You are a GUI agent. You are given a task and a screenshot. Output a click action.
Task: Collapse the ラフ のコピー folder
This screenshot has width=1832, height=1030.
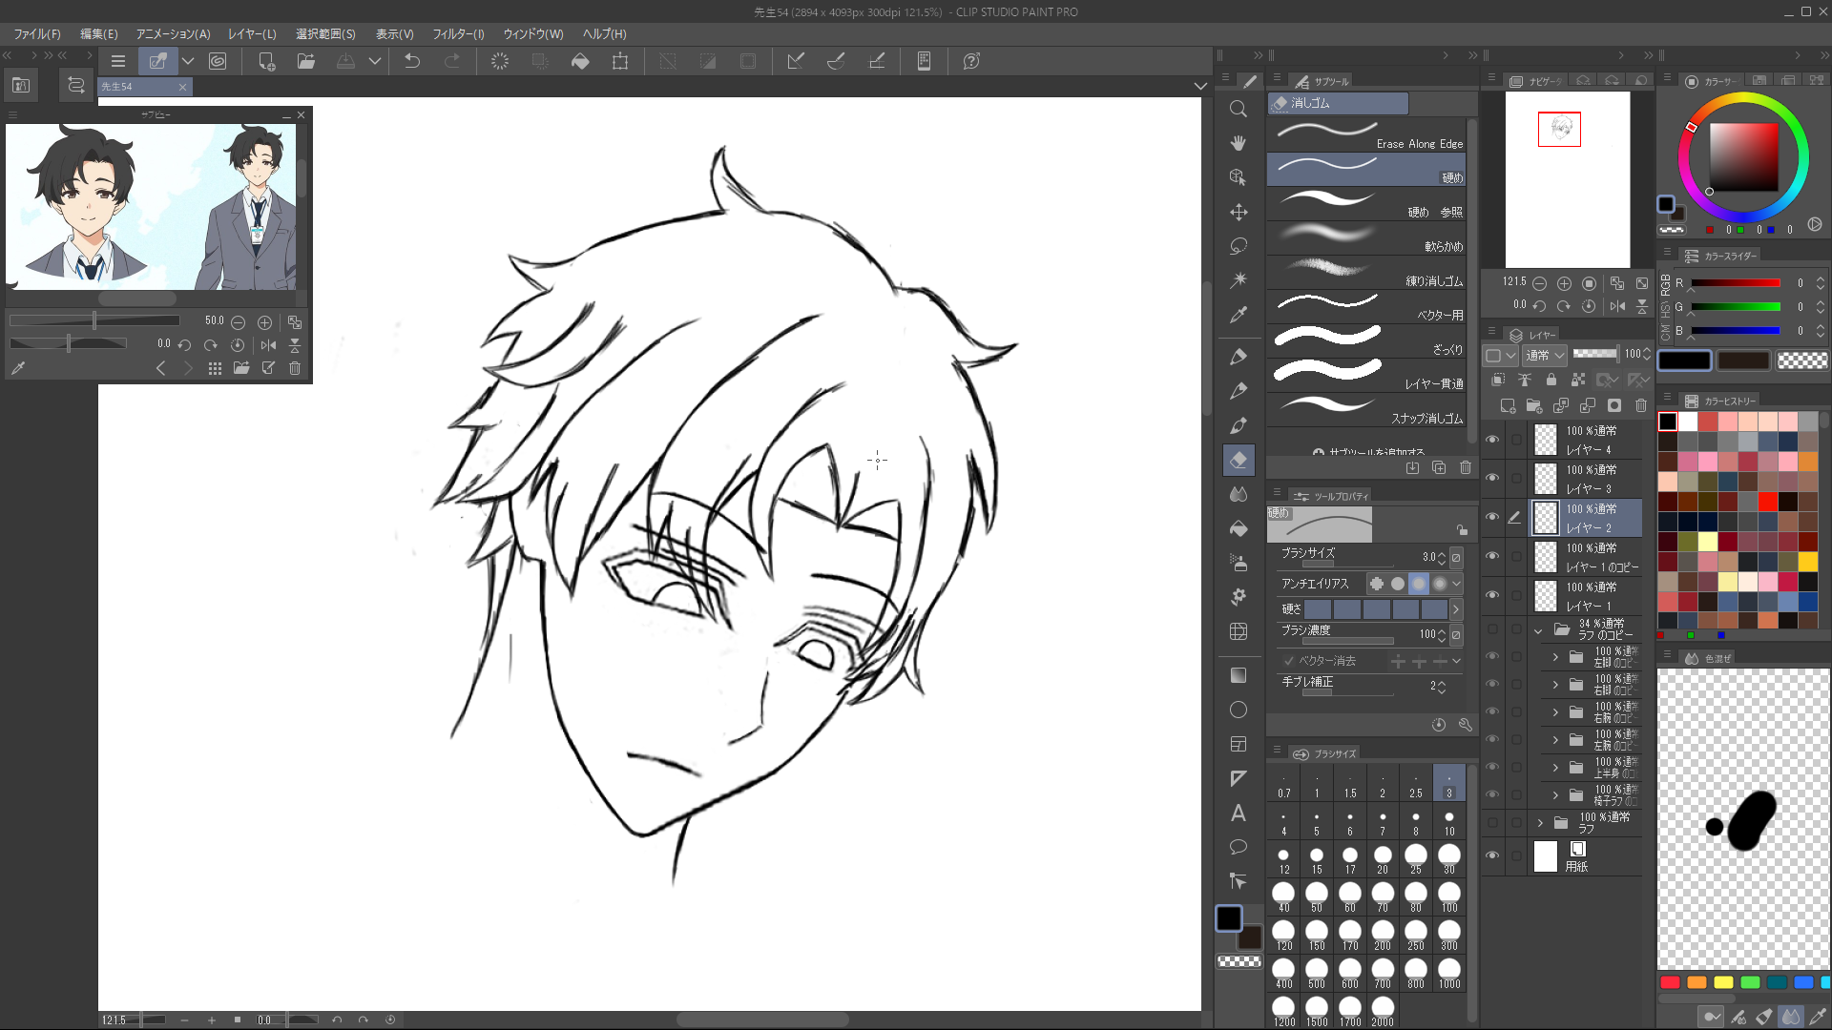1538,630
